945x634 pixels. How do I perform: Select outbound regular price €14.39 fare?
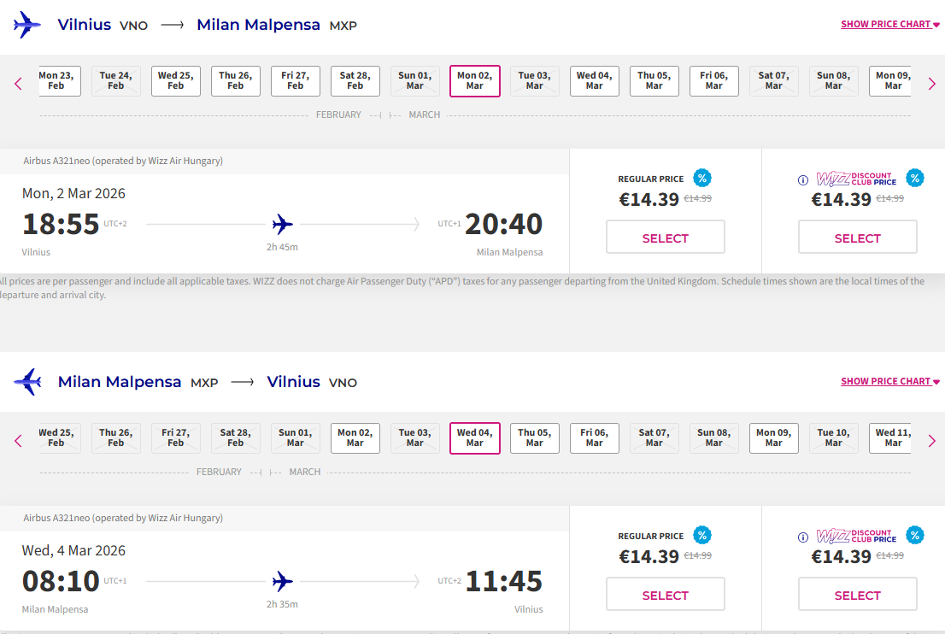point(665,238)
